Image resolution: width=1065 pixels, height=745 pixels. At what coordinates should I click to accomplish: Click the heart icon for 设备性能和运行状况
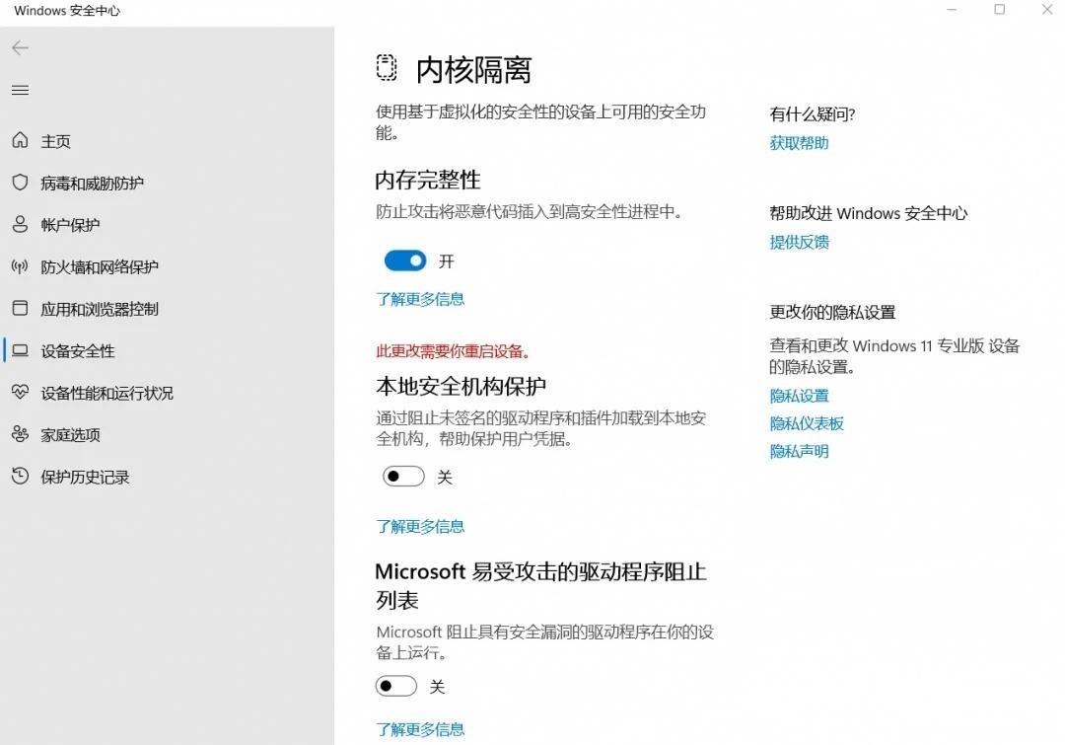(x=21, y=392)
